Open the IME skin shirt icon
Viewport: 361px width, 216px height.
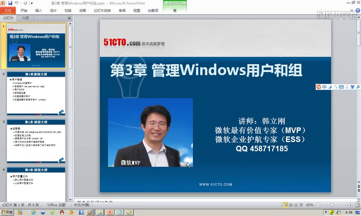[353, 87]
